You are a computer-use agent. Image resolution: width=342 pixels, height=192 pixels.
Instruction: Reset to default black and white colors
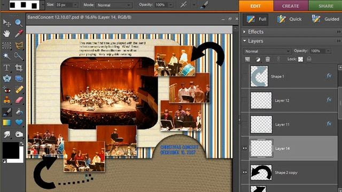(x=4, y=161)
